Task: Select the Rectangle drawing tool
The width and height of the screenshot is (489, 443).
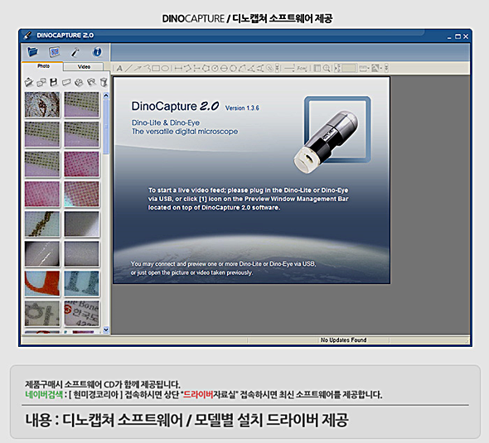Action: click(x=156, y=68)
